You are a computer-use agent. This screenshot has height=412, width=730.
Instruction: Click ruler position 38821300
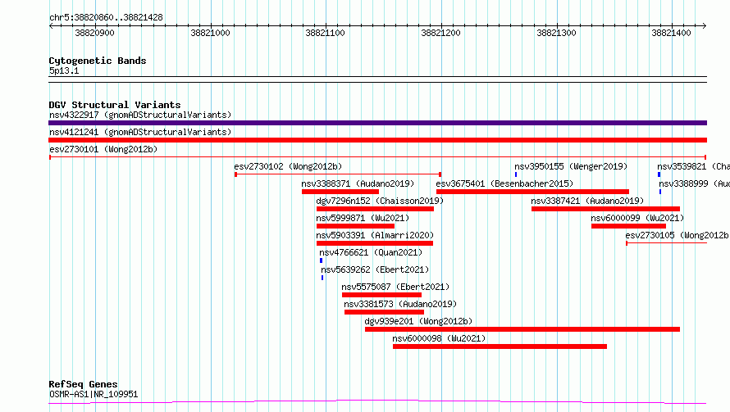[x=556, y=33]
